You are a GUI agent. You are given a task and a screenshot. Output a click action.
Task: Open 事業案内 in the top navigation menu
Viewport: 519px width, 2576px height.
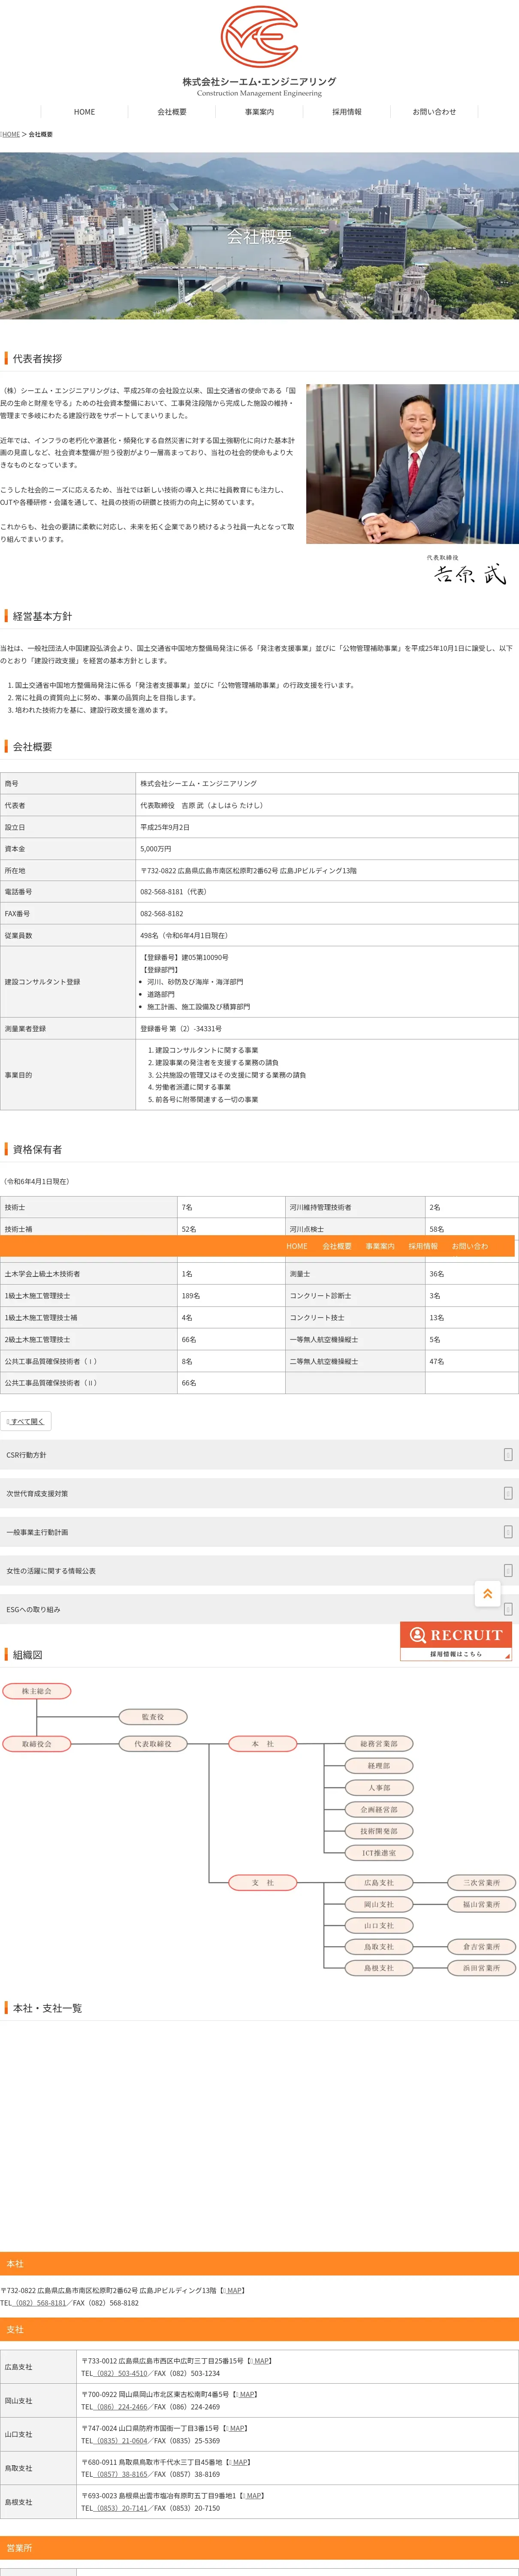259,112
